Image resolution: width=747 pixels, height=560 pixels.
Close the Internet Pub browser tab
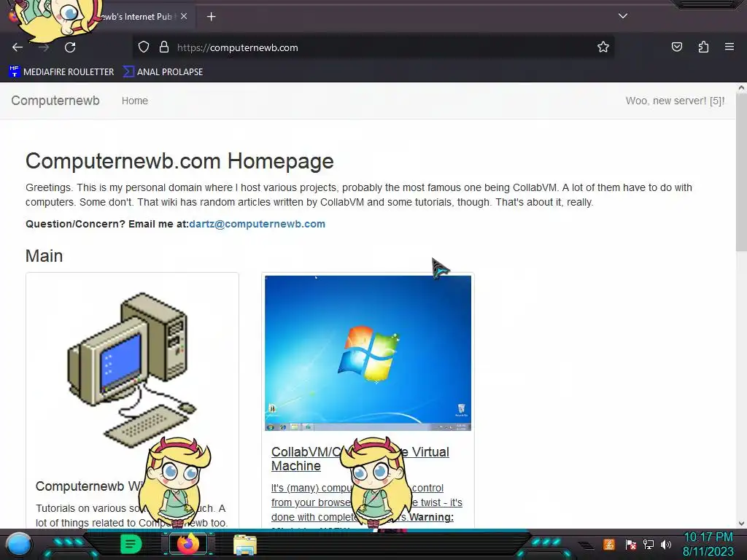click(184, 16)
